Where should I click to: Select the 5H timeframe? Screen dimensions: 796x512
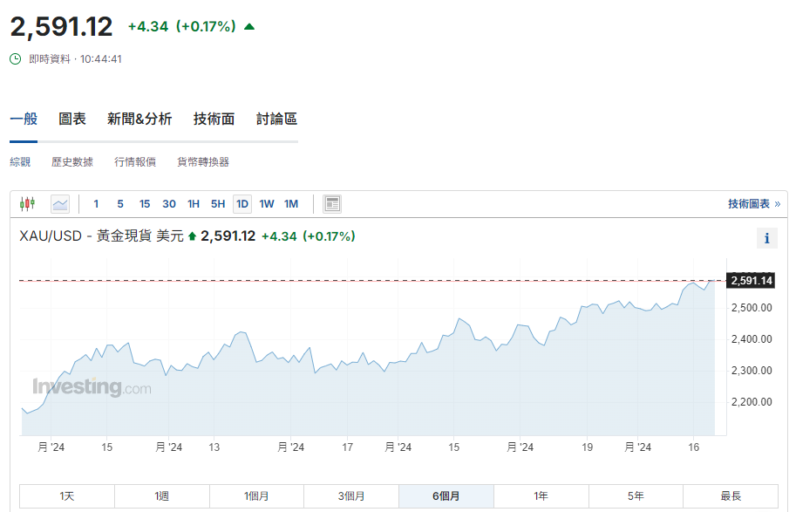click(218, 203)
